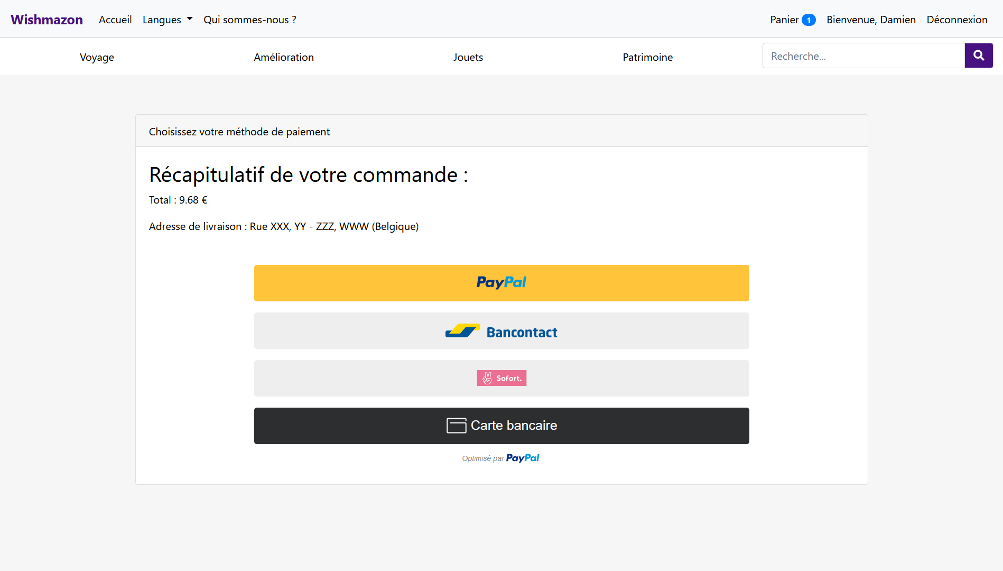
Task: Focus the Recherche search field
Action: point(863,56)
